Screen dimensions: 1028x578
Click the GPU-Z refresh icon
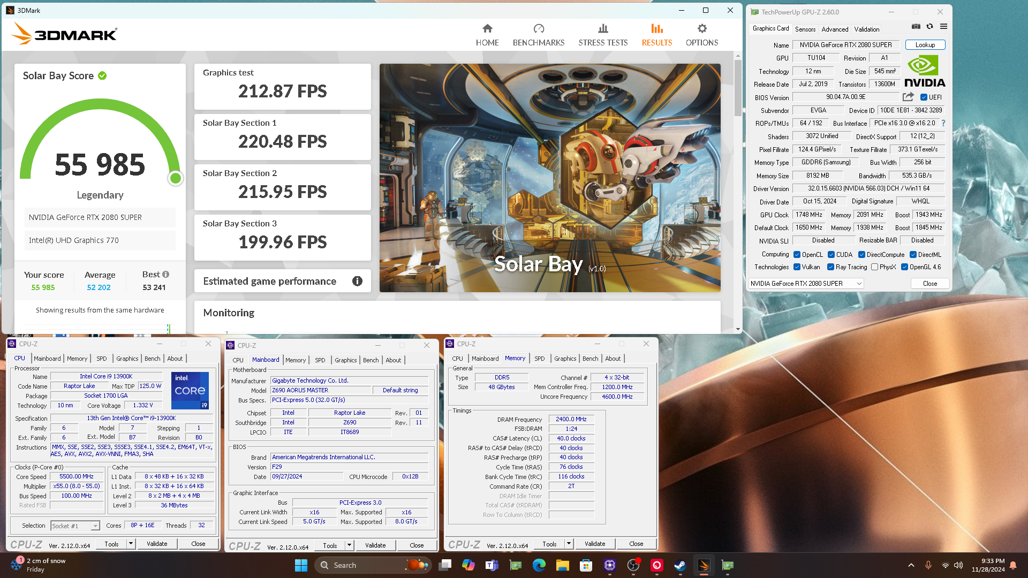[x=929, y=26]
